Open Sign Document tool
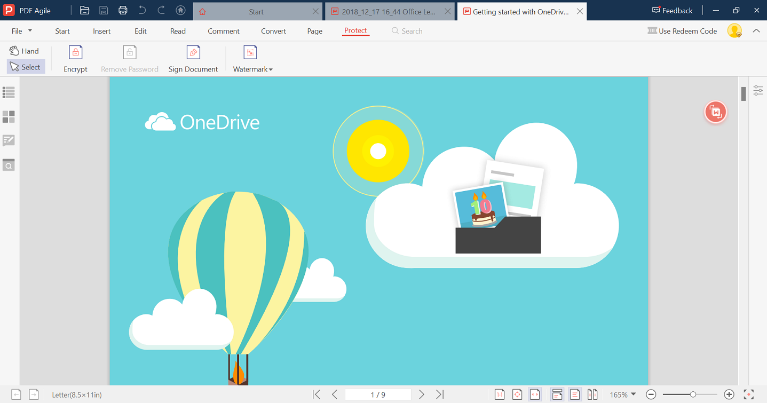The width and height of the screenshot is (767, 403). [193, 59]
